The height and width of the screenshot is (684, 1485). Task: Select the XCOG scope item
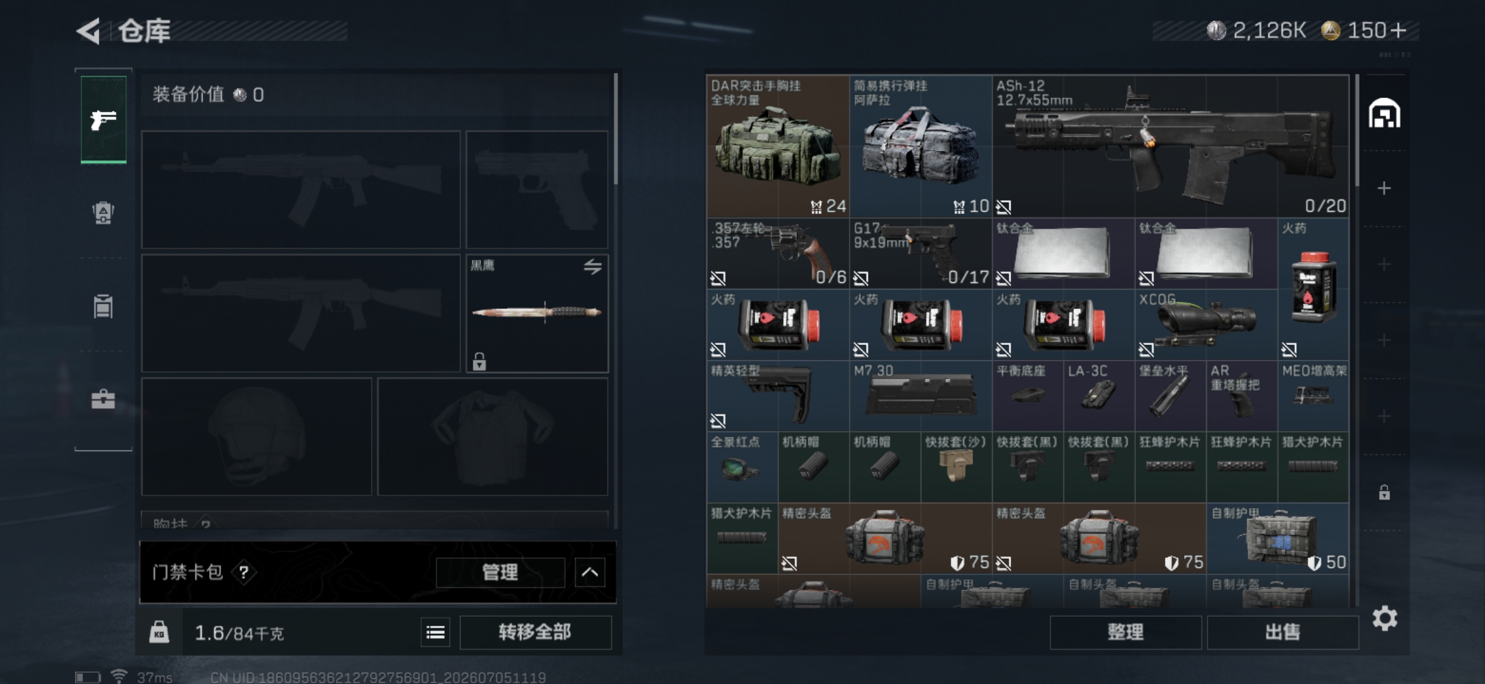[1206, 325]
